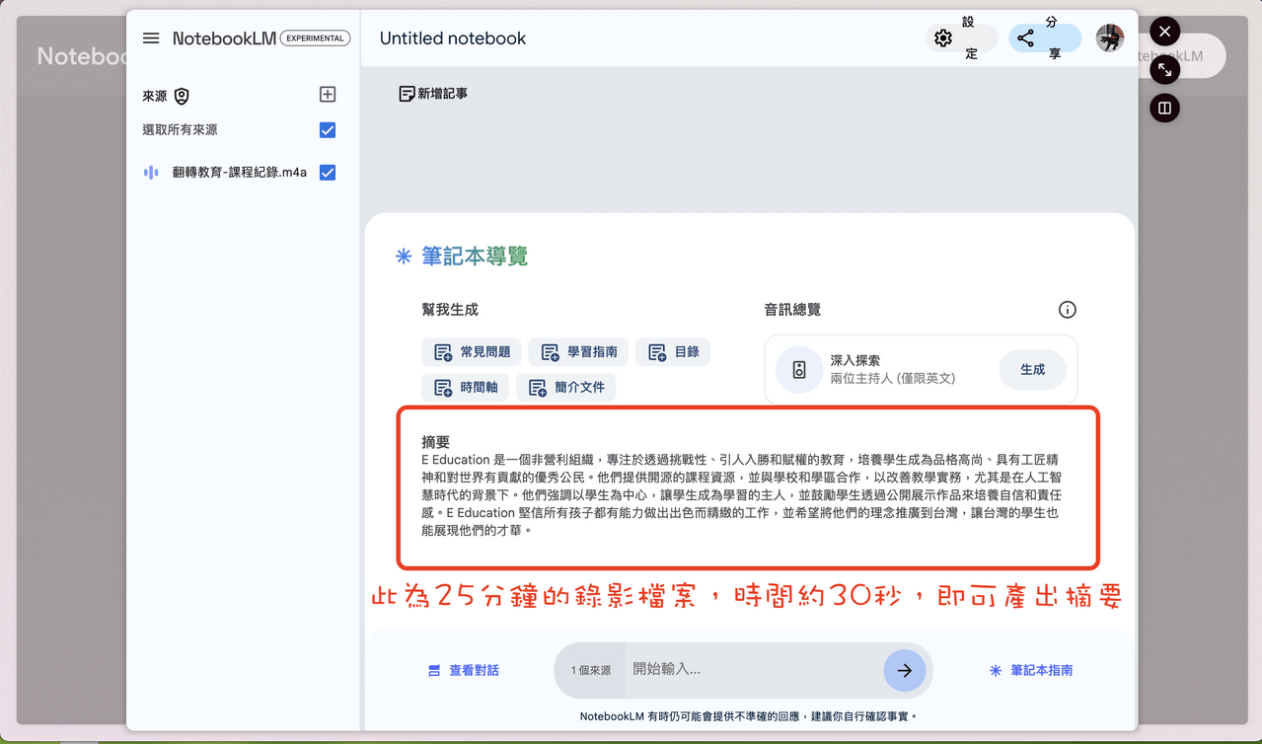This screenshot has width=1262, height=744.
Task: Click the source guide shield icon
Action: tap(182, 96)
